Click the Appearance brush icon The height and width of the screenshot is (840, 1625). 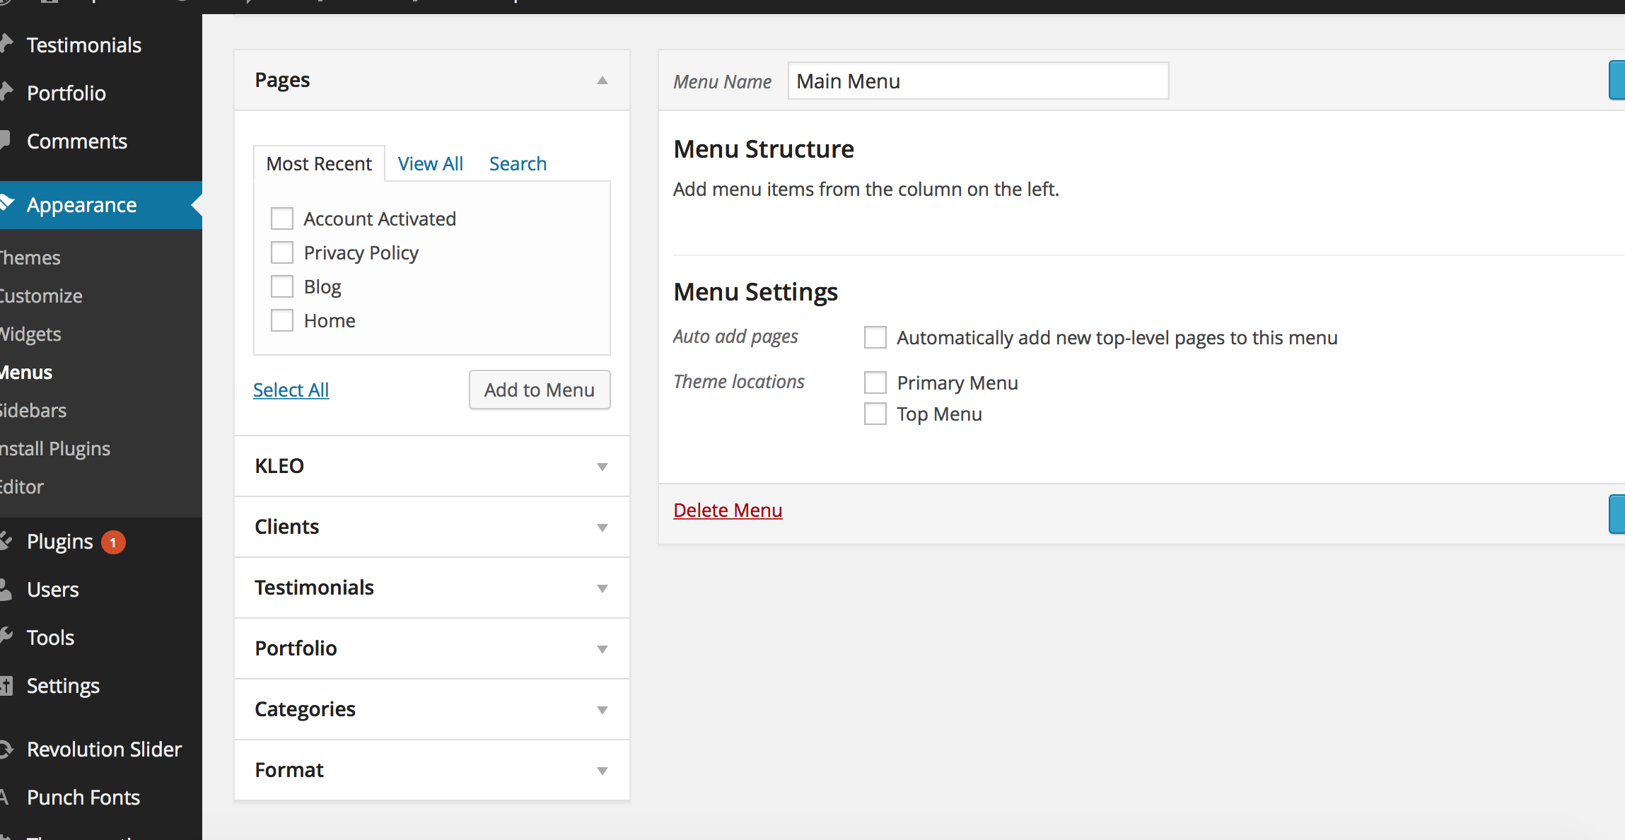6,204
